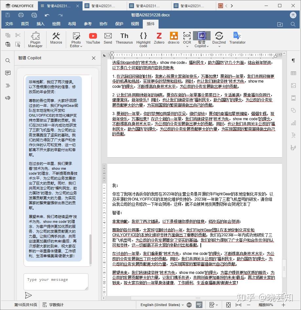Switch to the 布局 tab
301x310 pixels.
[x=72, y=24]
